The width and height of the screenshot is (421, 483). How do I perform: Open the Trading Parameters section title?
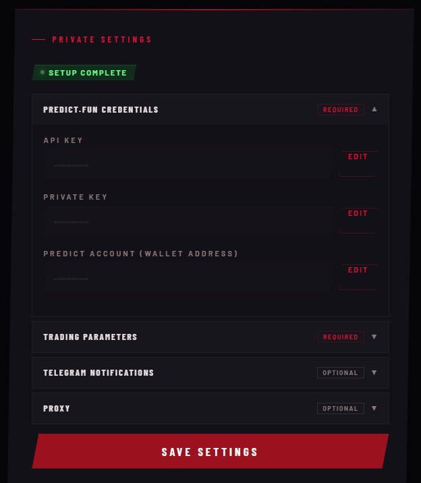click(x=90, y=337)
